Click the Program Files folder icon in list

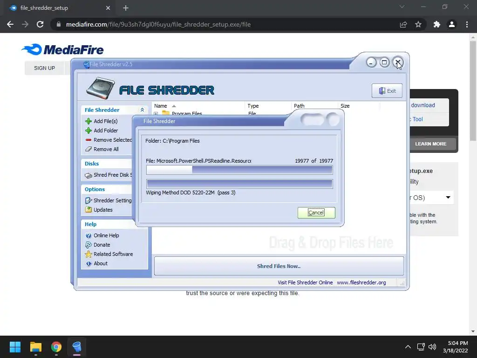coord(166,113)
